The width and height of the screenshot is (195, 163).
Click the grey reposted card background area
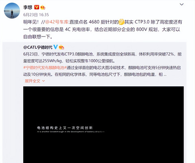pyautogui.click(x=13, y=103)
